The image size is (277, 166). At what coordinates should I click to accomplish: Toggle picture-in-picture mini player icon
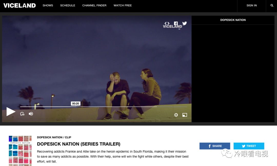point(185,115)
